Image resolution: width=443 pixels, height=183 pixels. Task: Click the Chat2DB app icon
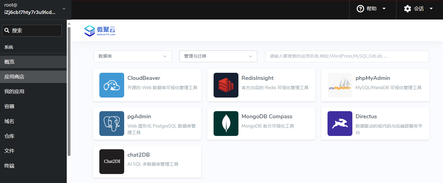click(x=112, y=162)
